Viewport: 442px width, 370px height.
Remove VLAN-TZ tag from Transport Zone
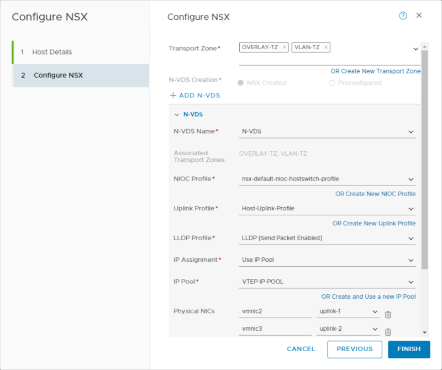tap(326, 47)
